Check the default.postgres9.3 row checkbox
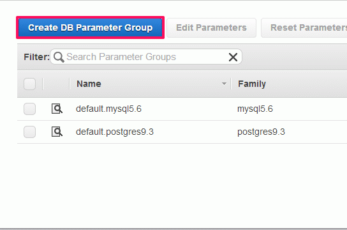 tap(29, 132)
